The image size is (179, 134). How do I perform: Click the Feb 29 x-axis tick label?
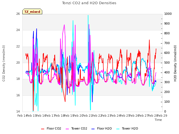162,116
